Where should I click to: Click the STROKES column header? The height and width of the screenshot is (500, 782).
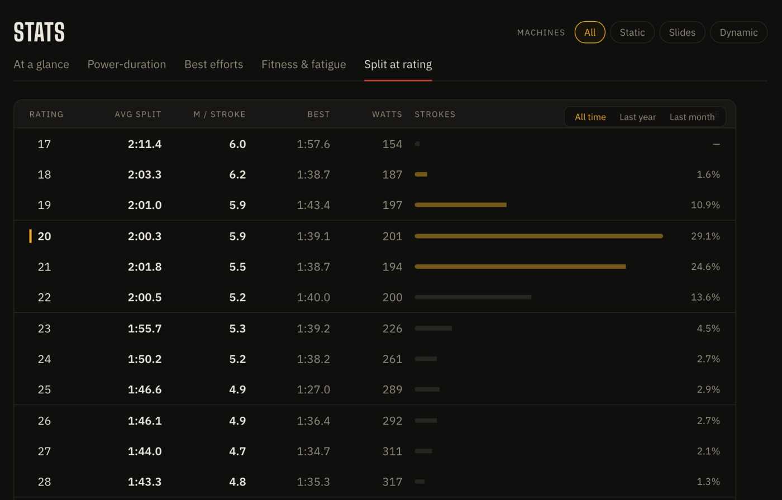[x=435, y=114]
